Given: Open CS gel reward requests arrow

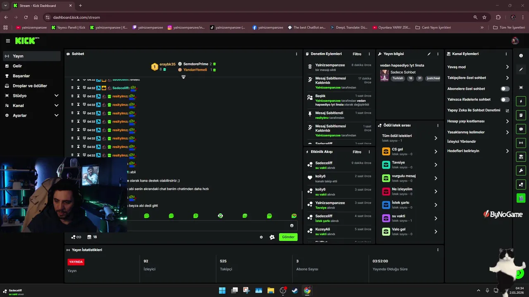Looking at the screenshot, I should (x=436, y=151).
